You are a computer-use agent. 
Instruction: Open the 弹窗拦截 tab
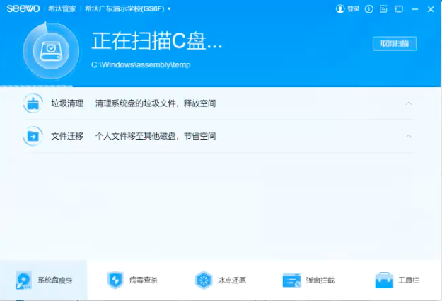click(308, 280)
